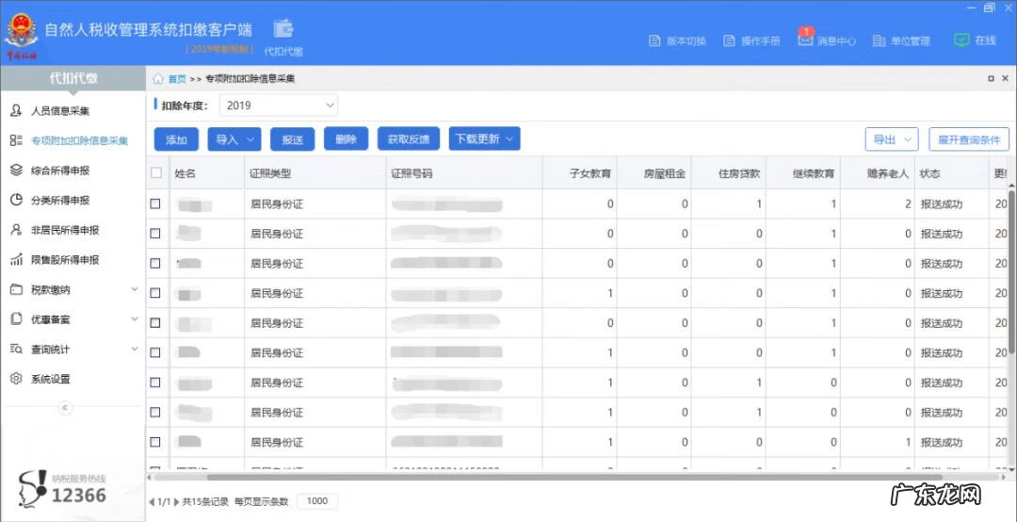Go to previous page arrow in pager
The height and width of the screenshot is (522, 1017).
[152, 502]
